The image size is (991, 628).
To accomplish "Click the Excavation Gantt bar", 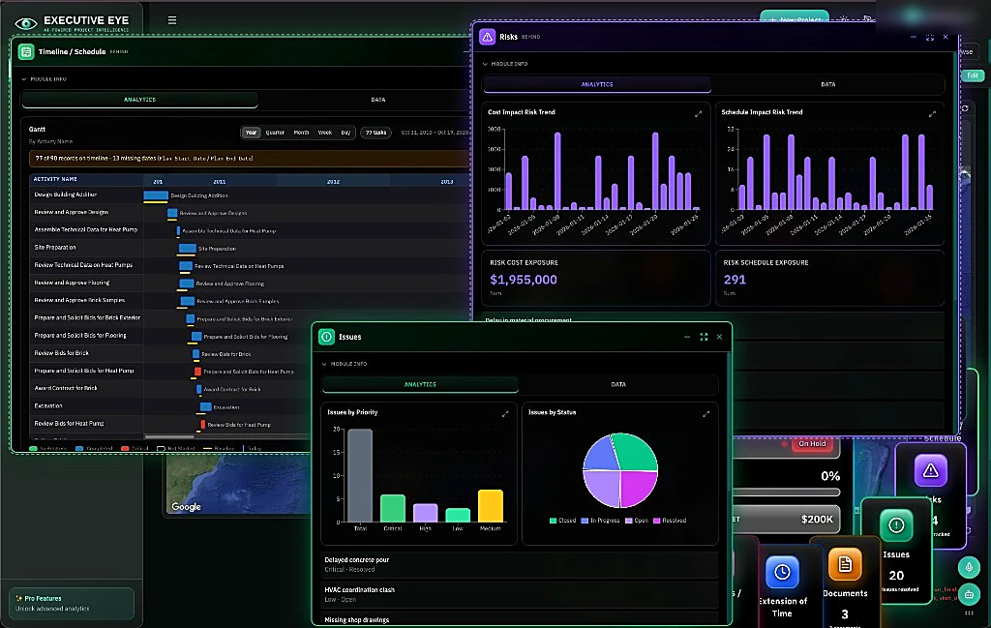I will point(206,406).
